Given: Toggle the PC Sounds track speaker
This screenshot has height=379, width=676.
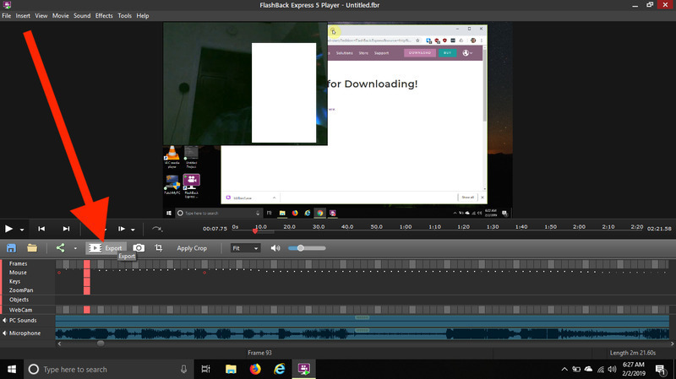Looking at the screenshot, I should (4, 321).
